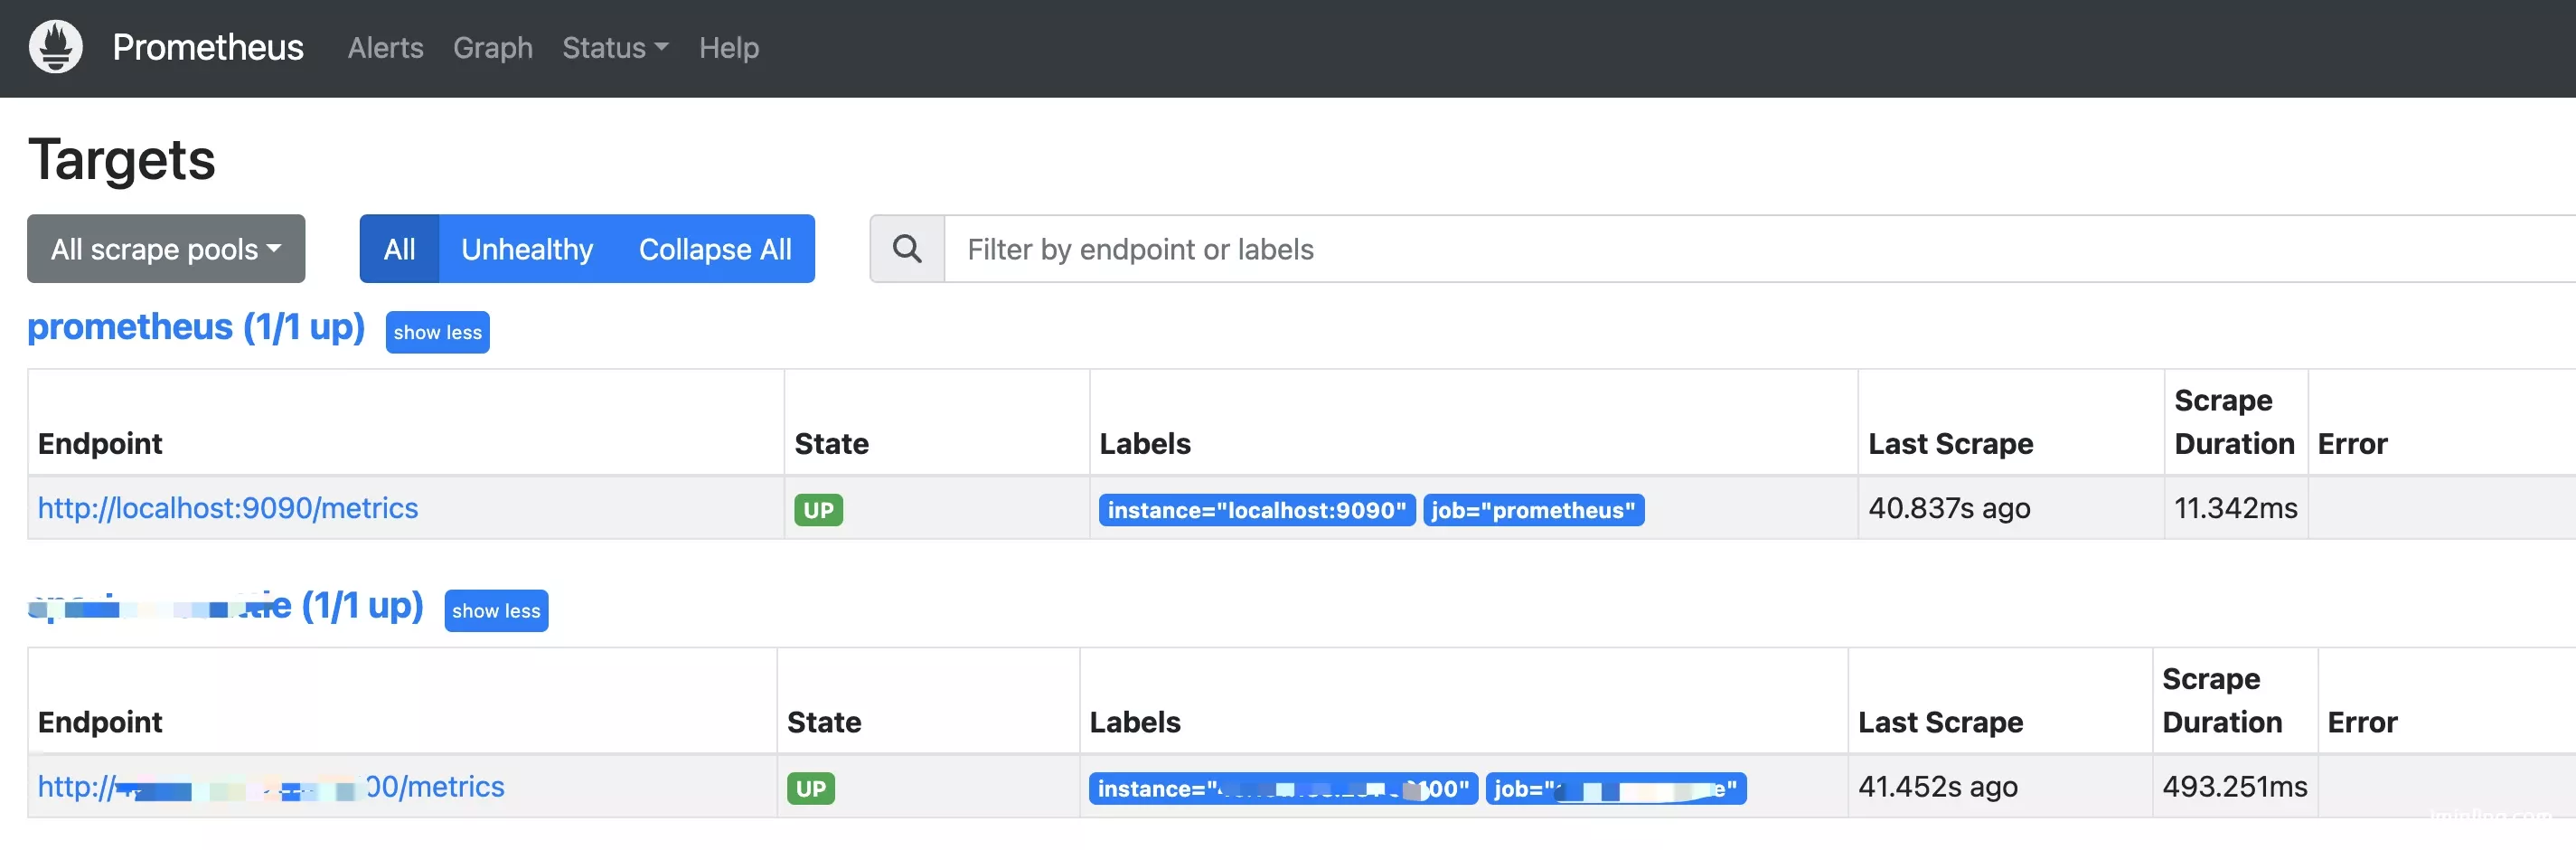This screenshot has width=2576, height=850.
Task: Click the job="prometheus" label badge
Action: (1533, 510)
